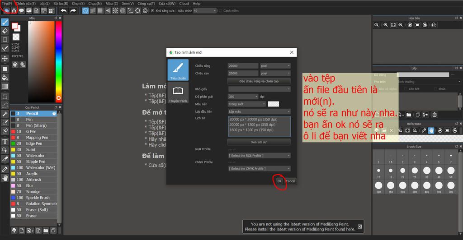
Task: Open width unit pixel dropdown
Action: pos(275,66)
